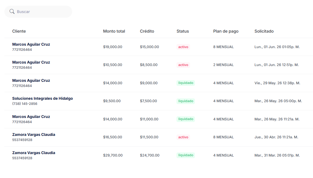Click 8 MENSUAL plan in first row
Image resolution: width=313 pixels, height=178 pixels.
pos(223,47)
